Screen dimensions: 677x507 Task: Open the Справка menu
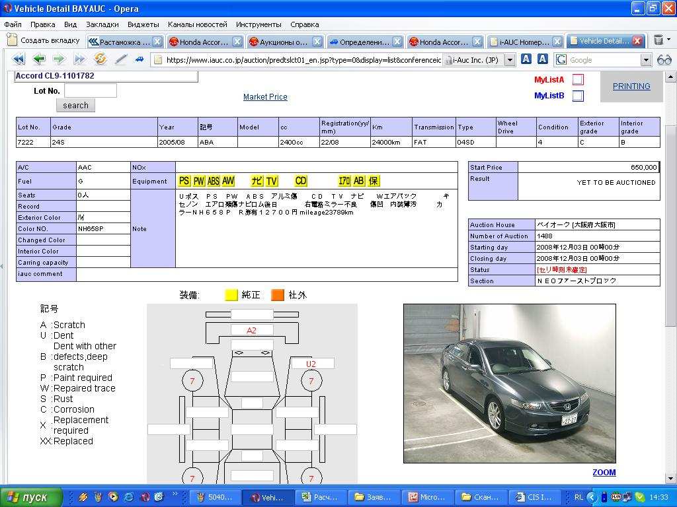304,24
